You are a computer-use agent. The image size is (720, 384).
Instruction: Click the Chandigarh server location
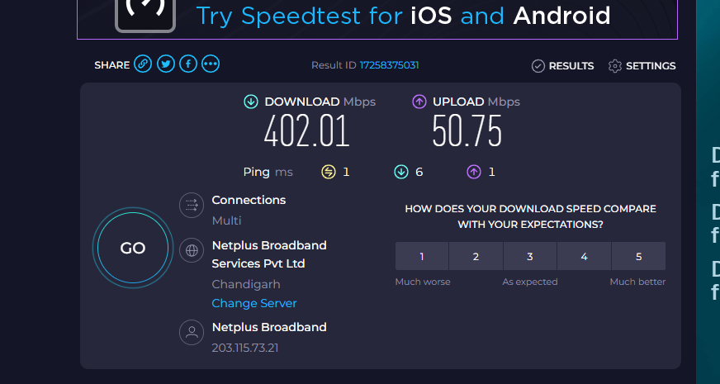tap(246, 284)
